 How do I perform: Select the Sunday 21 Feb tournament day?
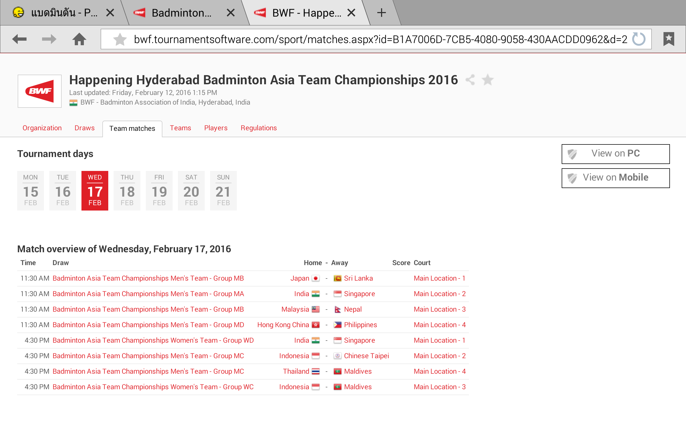[x=223, y=190]
